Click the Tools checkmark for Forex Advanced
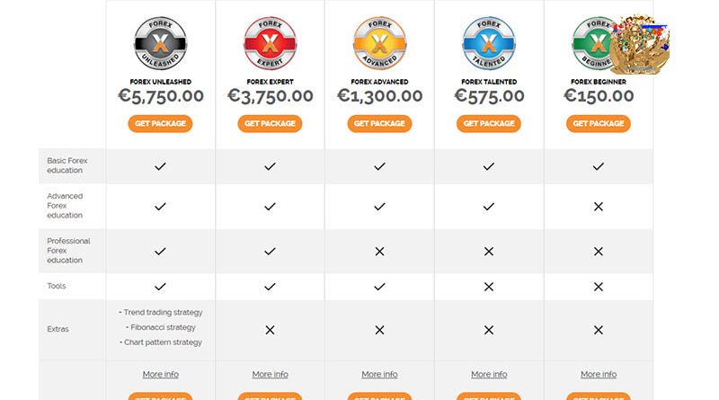 [x=379, y=287]
